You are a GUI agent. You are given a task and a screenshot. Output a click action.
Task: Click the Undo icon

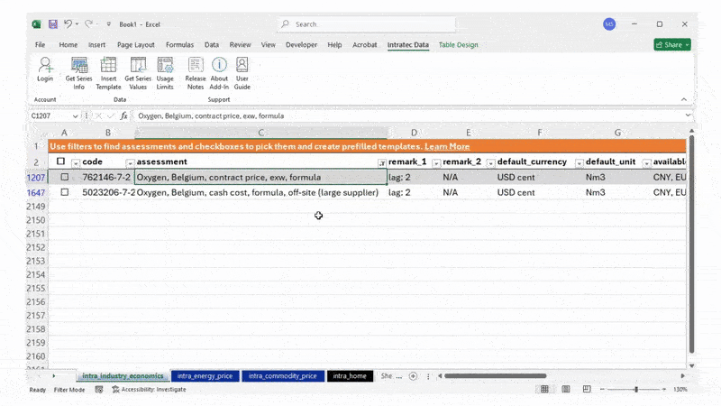(68, 24)
